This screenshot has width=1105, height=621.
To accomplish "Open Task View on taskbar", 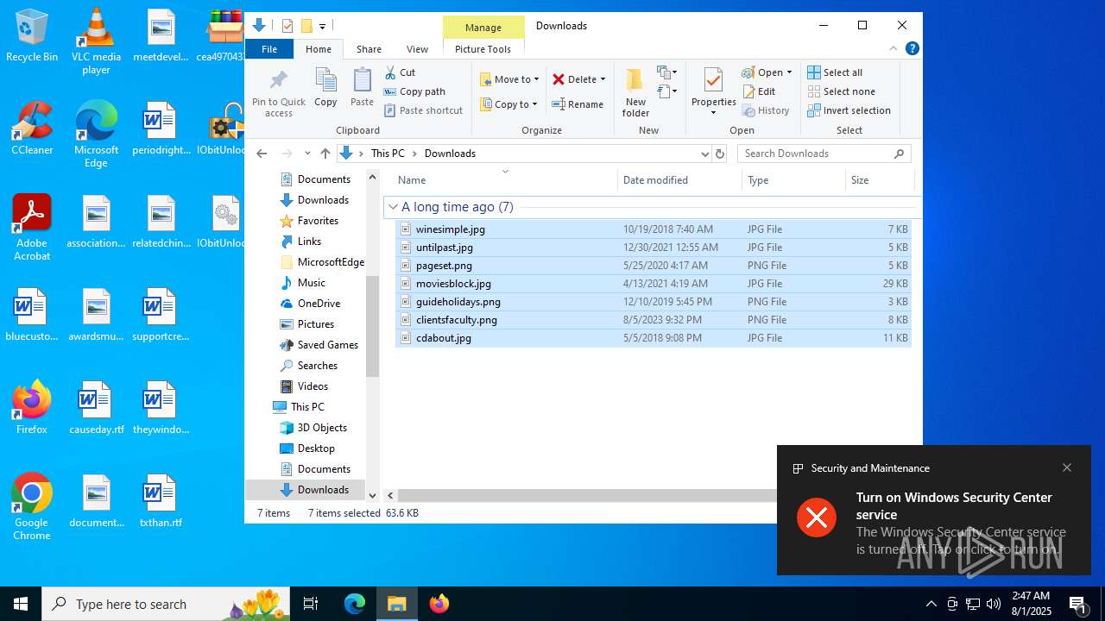I will pos(311,604).
